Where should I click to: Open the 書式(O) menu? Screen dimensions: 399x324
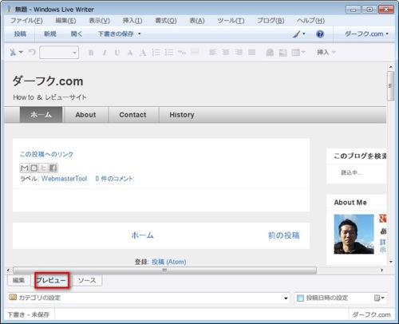[x=166, y=21]
